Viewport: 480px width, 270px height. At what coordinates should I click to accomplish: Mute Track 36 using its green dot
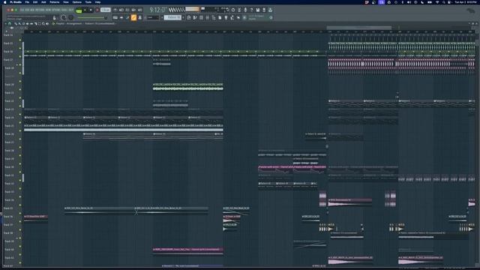pyautogui.click(x=20, y=222)
